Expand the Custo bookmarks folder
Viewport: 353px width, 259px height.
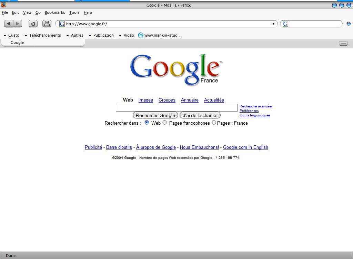coord(11,35)
